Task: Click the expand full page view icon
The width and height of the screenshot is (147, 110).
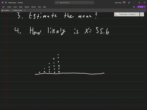Action: [x=142, y=14]
